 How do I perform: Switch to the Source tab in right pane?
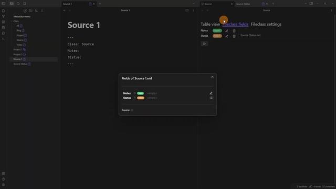pyautogui.click(x=216, y=4)
